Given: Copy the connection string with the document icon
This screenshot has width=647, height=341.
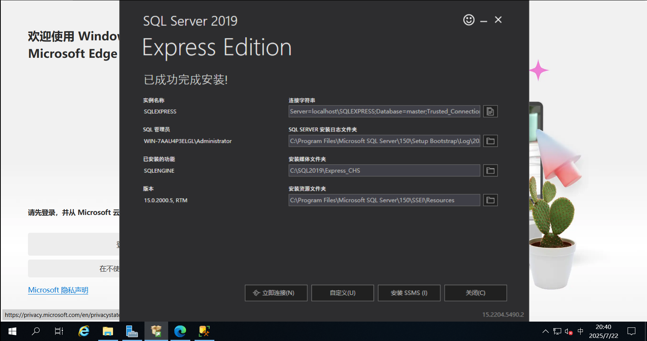Looking at the screenshot, I should coord(490,111).
